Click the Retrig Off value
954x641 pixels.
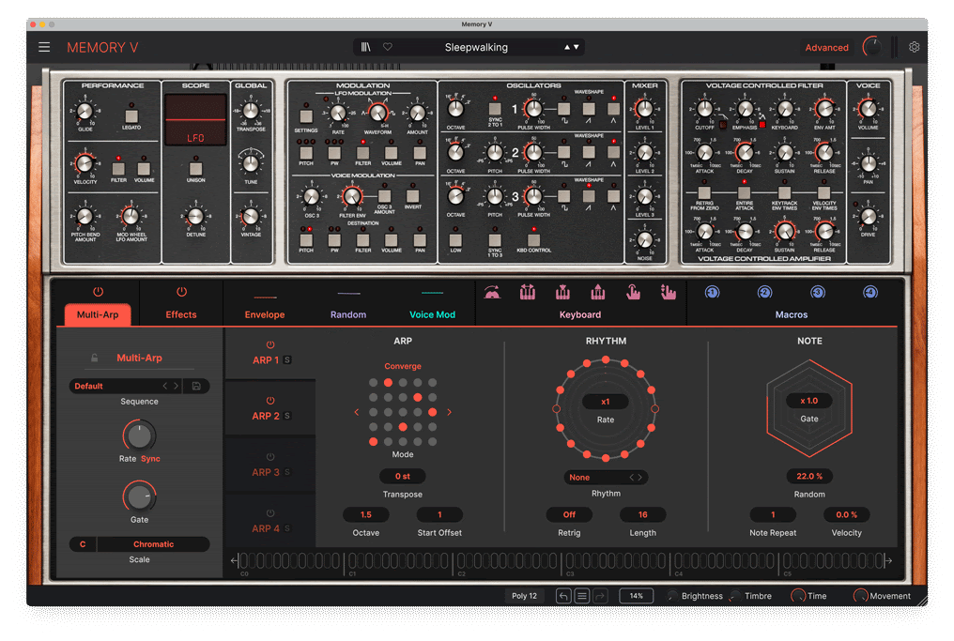pyautogui.click(x=569, y=514)
